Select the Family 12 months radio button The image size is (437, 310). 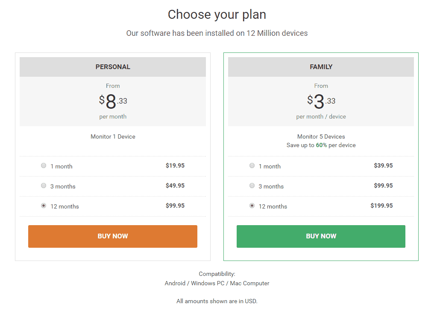click(252, 206)
